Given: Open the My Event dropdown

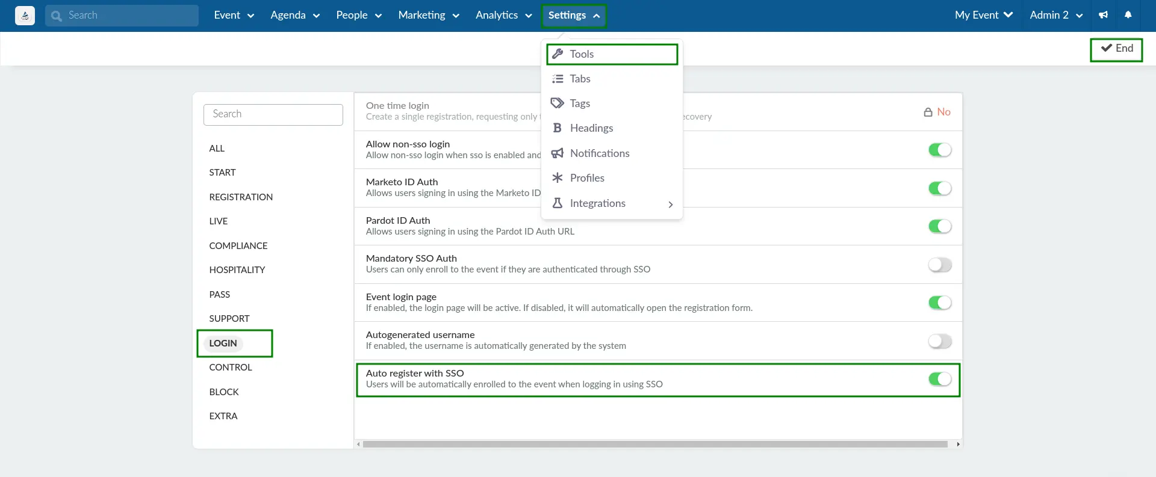Looking at the screenshot, I should [983, 15].
